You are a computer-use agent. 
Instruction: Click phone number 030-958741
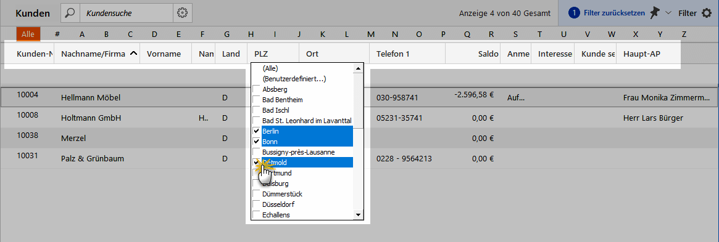[x=397, y=97]
